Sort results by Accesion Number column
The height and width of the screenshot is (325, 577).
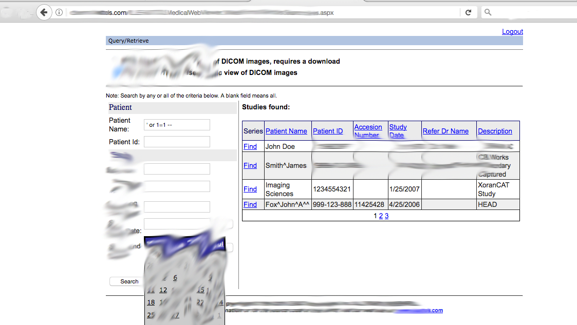(x=368, y=131)
